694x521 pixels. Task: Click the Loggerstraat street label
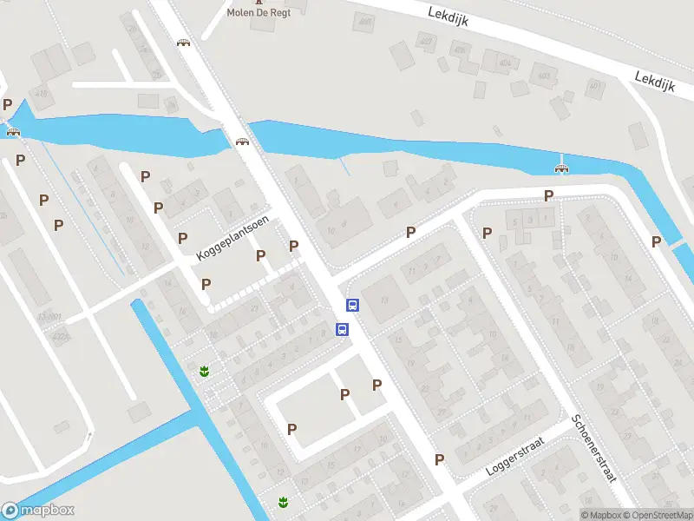click(x=514, y=457)
